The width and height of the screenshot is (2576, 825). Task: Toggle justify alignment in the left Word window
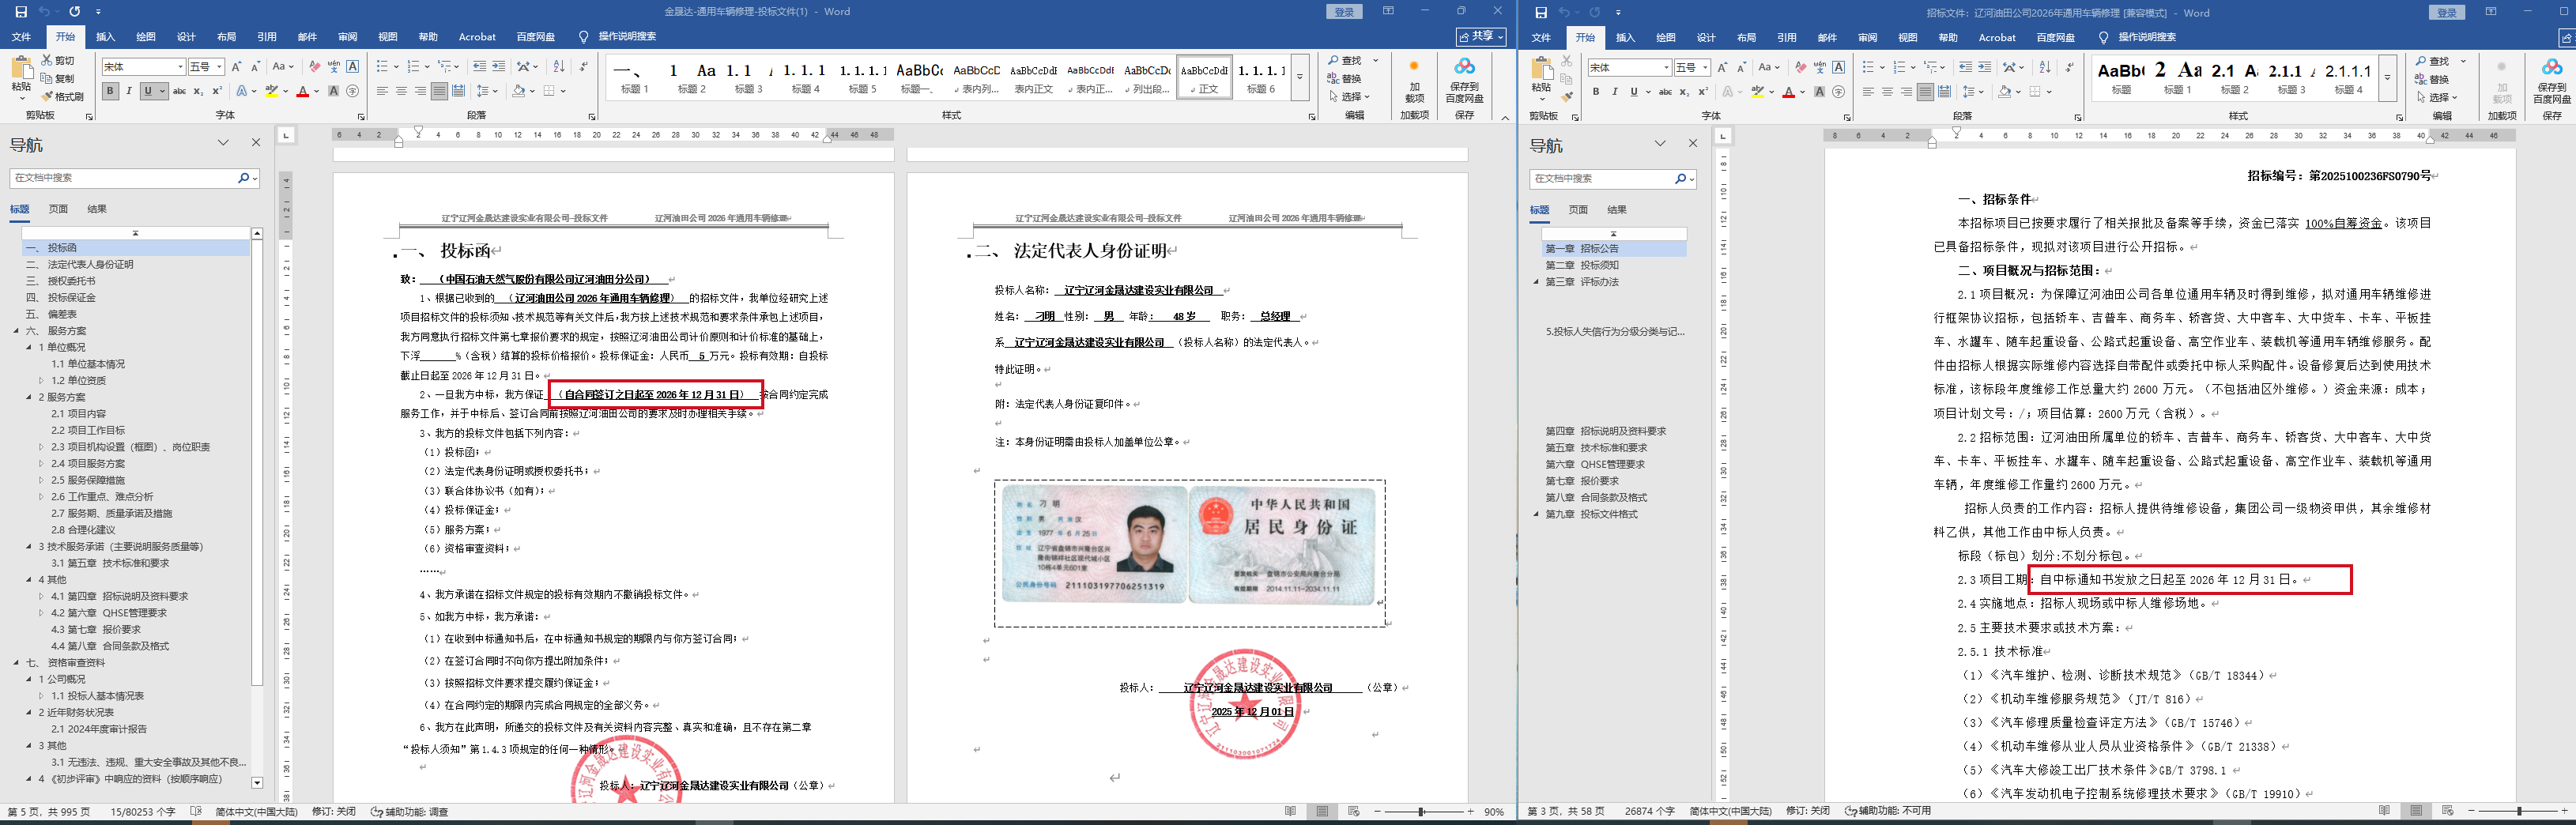[x=439, y=92]
